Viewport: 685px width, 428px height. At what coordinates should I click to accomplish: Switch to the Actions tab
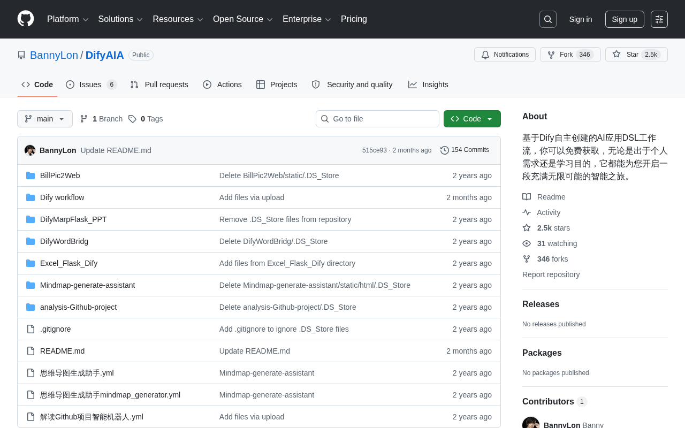(x=222, y=85)
